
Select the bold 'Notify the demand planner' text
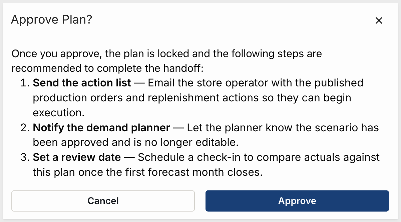pyautogui.click(x=101, y=128)
